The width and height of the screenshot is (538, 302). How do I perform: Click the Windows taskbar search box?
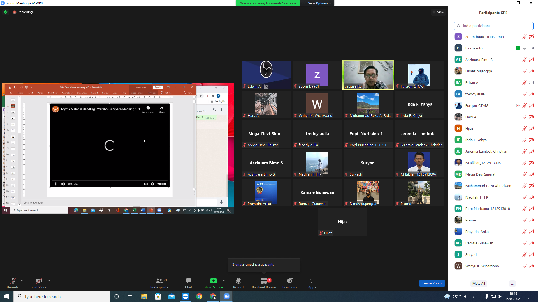point(62,296)
